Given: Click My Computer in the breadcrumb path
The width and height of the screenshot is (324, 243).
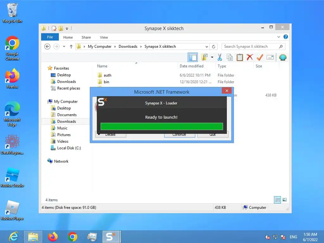Looking at the screenshot, I should click(100, 47).
